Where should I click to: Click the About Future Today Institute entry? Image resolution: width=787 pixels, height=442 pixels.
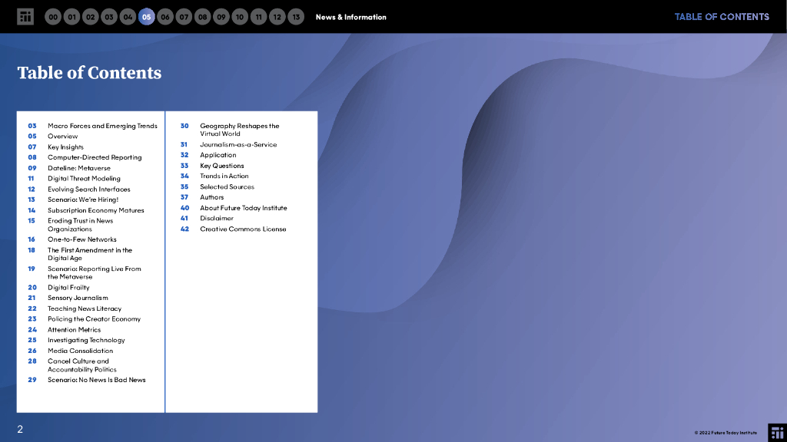coord(243,208)
